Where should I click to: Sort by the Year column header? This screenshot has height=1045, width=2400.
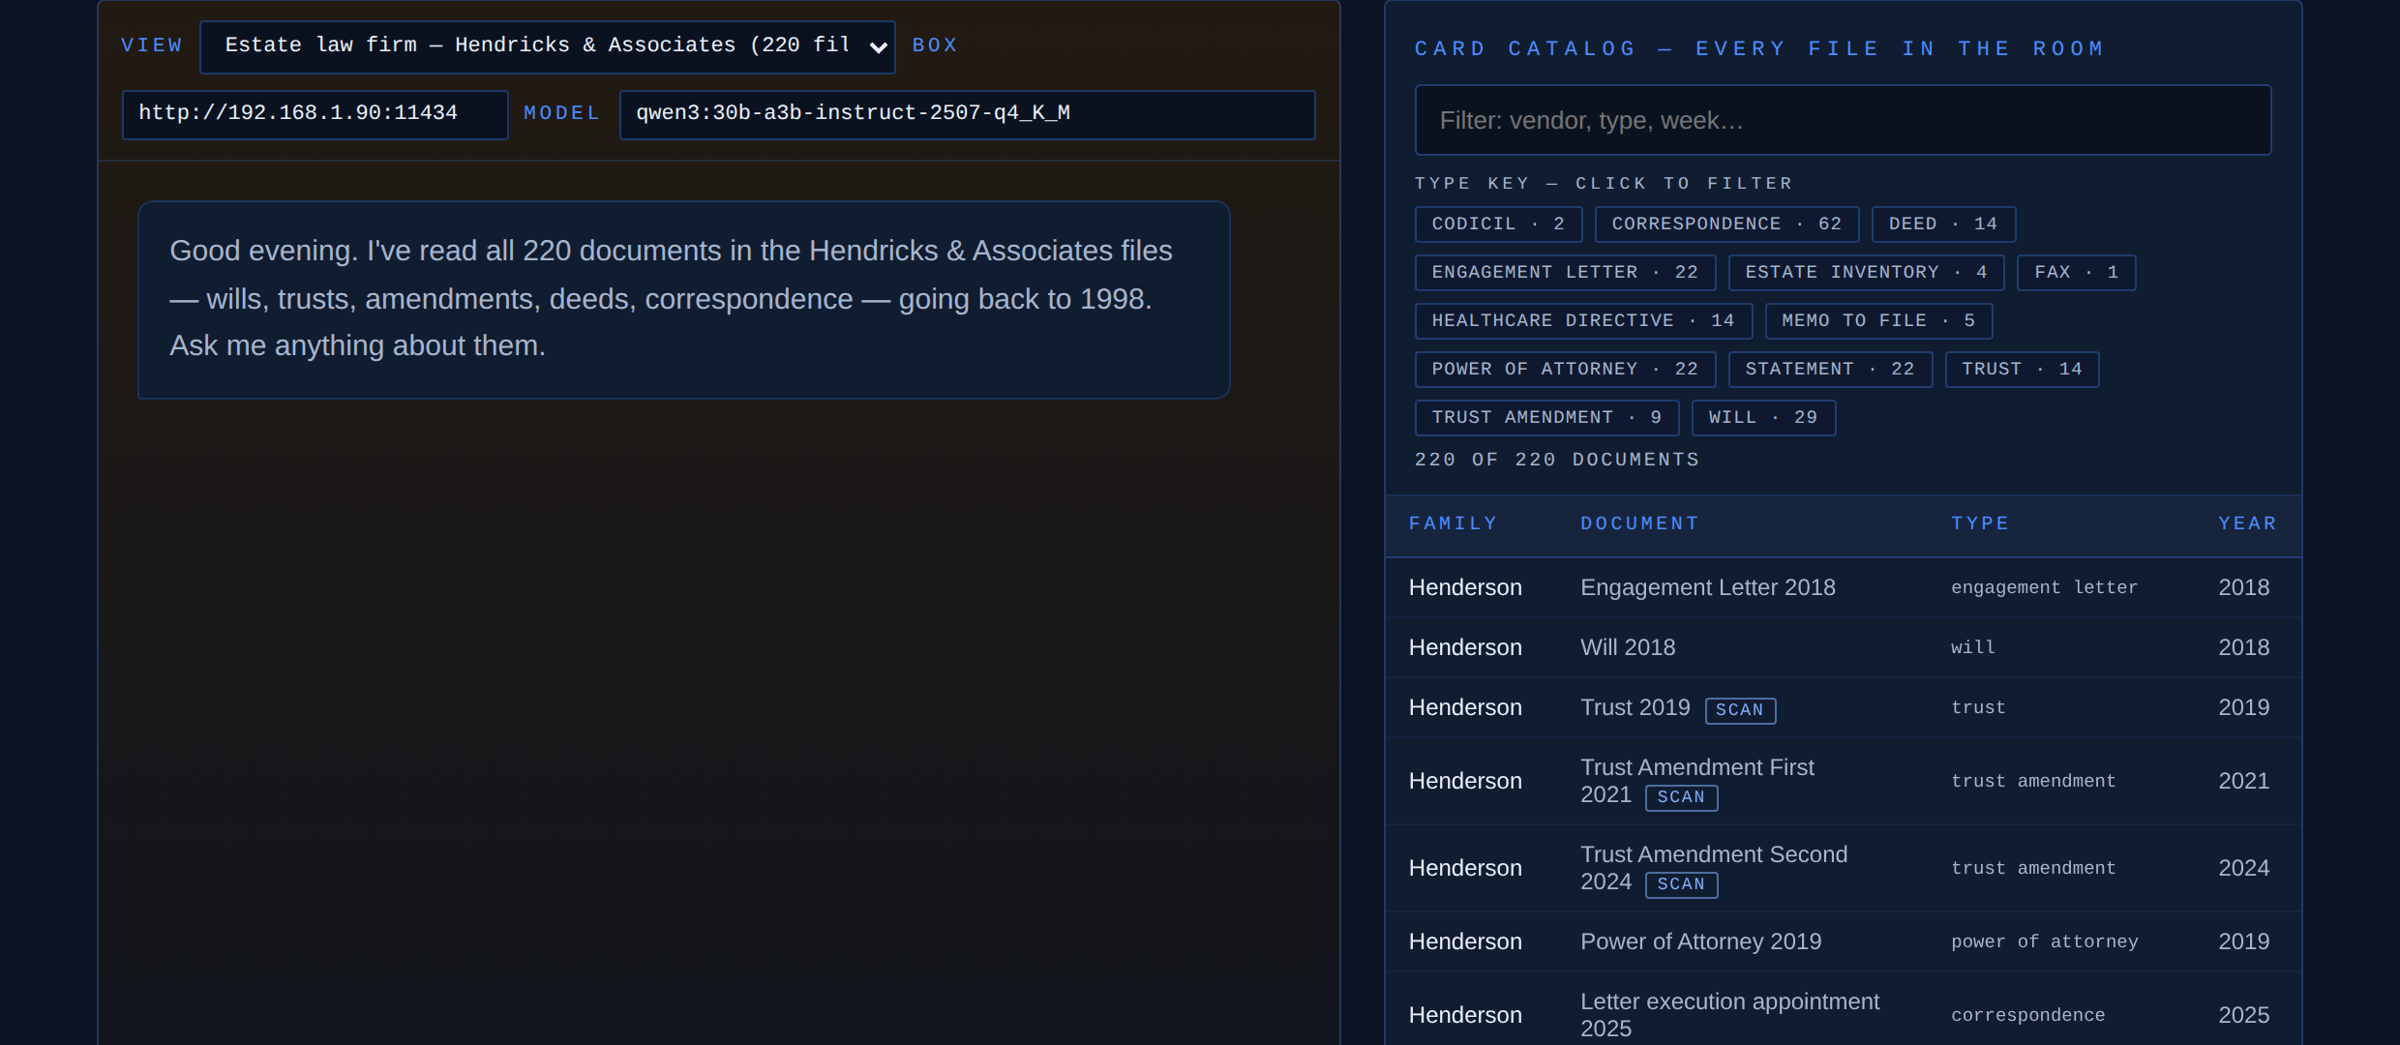(x=2247, y=523)
